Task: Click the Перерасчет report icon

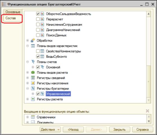Action: coord(42,19)
